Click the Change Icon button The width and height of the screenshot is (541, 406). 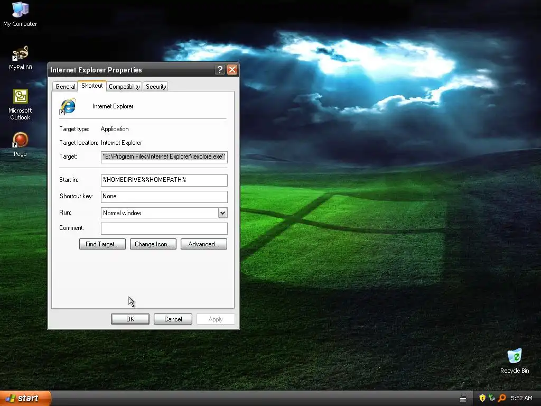click(x=153, y=244)
